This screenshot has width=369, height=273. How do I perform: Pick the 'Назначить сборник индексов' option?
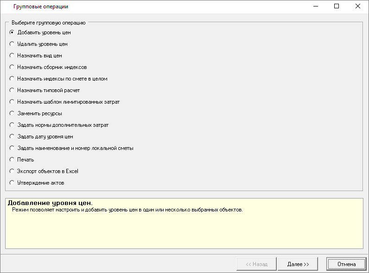12,67
